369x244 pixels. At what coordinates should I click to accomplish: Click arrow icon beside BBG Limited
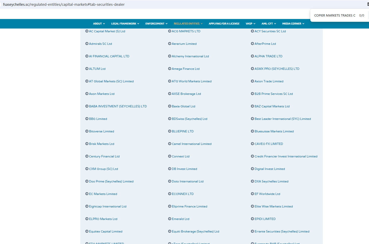click(87, 119)
